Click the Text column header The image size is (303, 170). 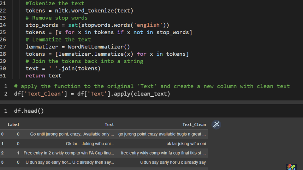tap(109, 125)
